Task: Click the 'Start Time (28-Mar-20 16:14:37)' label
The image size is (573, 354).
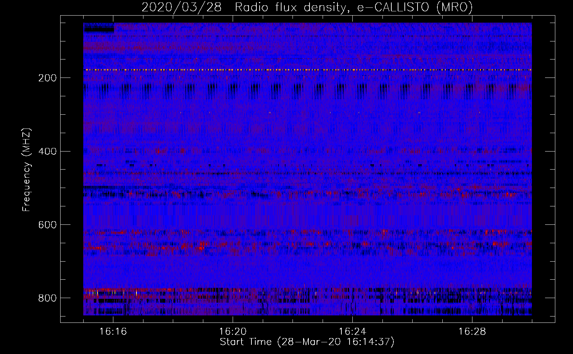Action: click(307, 342)
